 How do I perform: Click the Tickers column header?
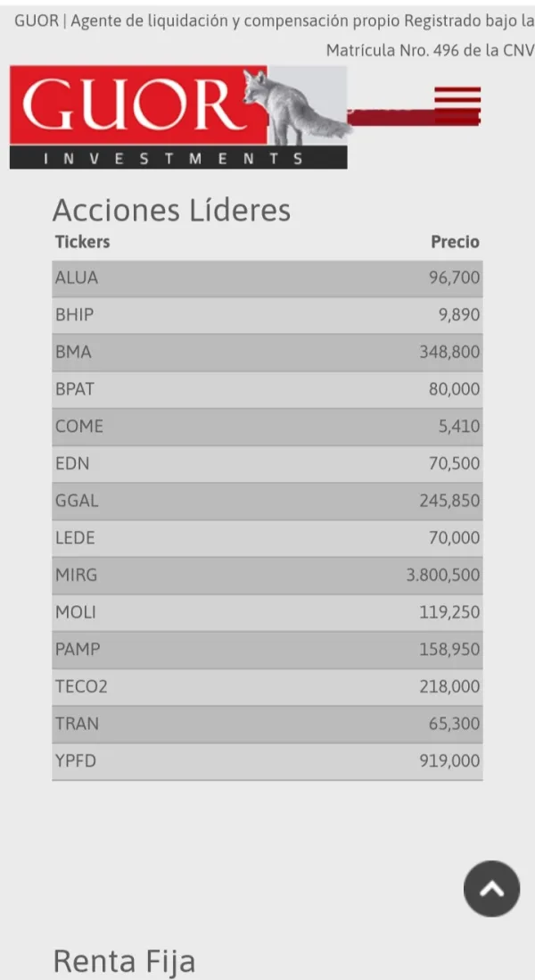(x=82, y=242)
